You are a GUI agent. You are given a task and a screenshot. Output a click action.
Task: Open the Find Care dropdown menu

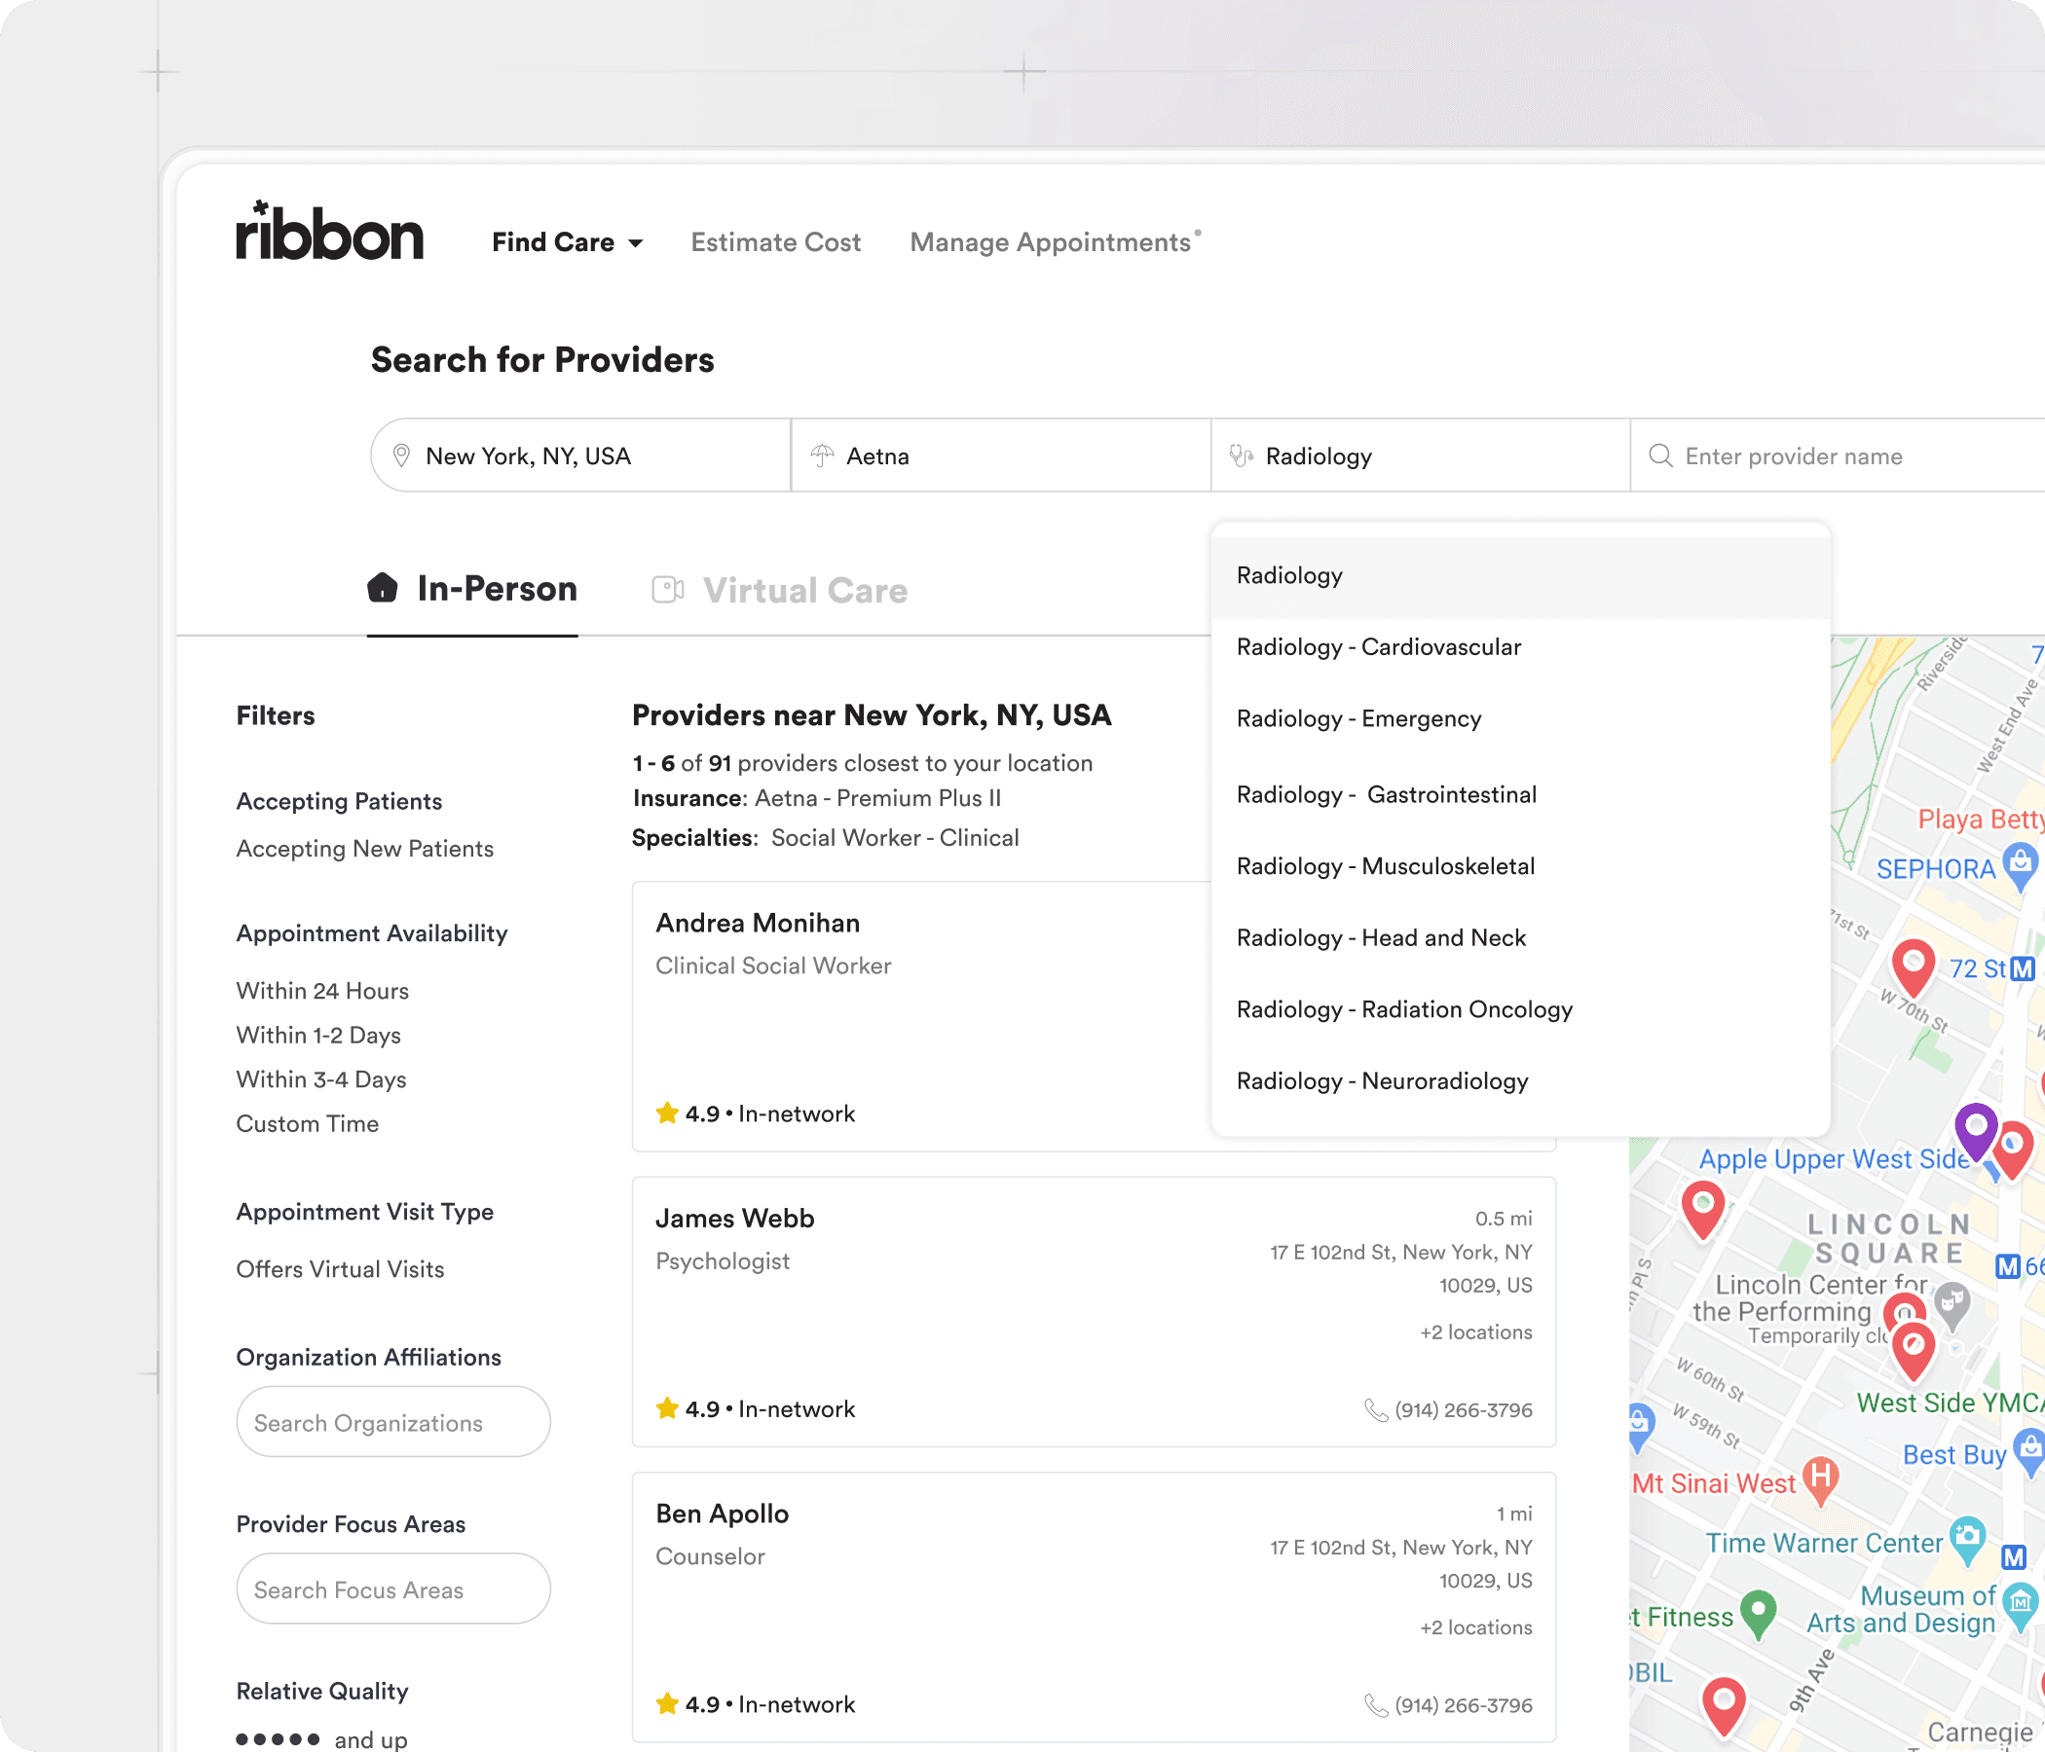coord(568,241)
